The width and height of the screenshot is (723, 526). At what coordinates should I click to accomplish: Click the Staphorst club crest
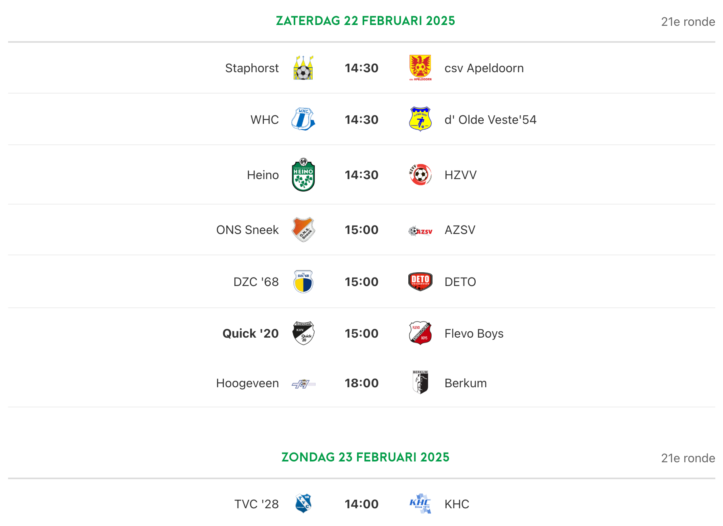tap(303, 68)
